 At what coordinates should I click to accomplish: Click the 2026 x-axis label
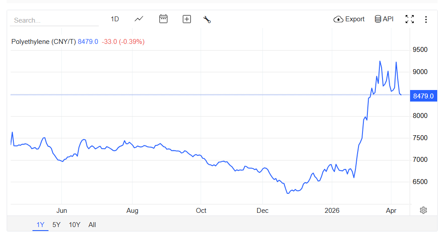click(x=332, y=210)
